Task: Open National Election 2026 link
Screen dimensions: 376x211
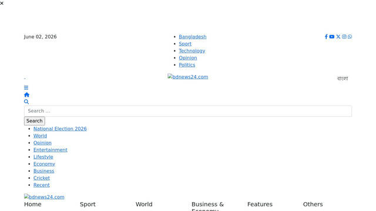Action: coord(60,129)
